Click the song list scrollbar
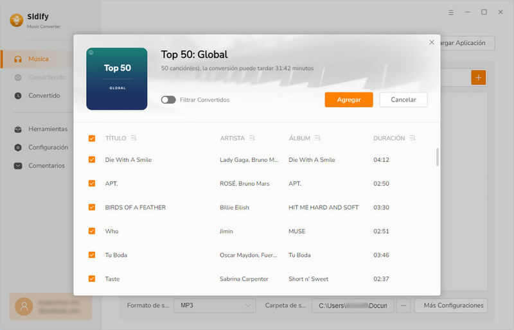 click(438, 157)
